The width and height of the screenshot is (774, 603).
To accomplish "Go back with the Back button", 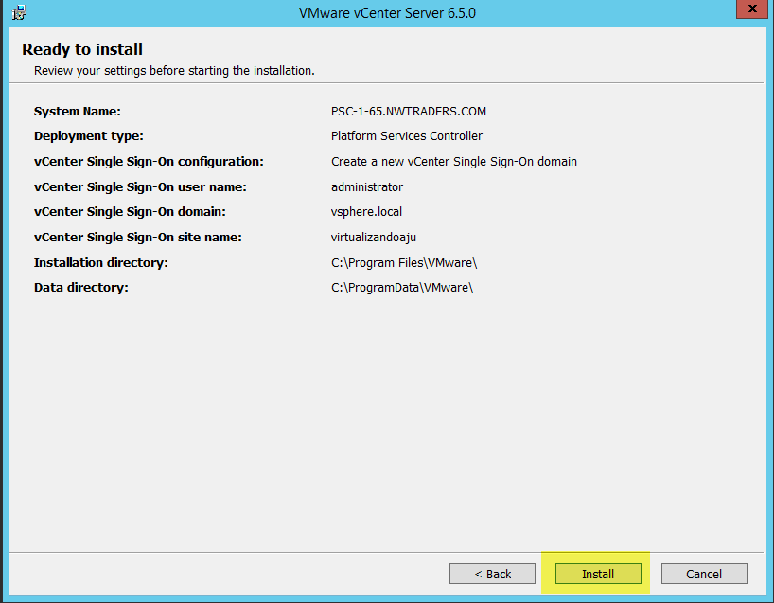I will tap(492, 574).
